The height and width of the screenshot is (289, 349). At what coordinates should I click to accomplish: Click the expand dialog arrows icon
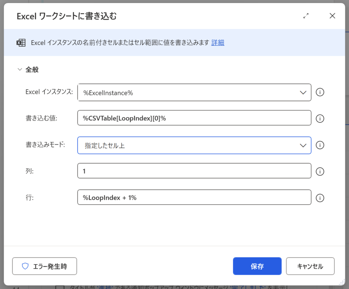point(306,16)
